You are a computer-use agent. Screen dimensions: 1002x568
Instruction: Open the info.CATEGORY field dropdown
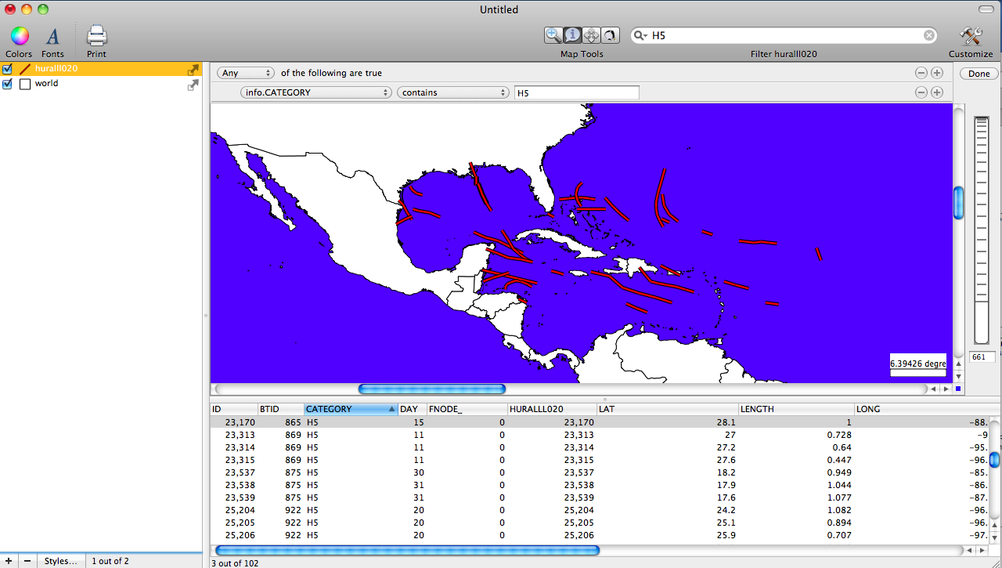(315, 92)
